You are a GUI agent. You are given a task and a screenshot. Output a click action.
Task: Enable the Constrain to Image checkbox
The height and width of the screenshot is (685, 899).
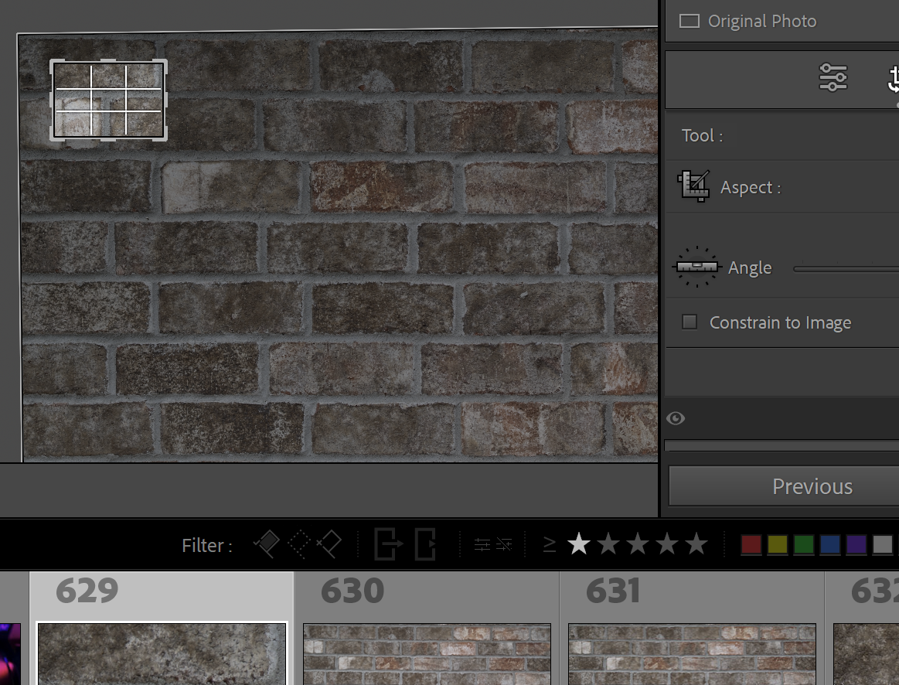(x=690, y=322)
